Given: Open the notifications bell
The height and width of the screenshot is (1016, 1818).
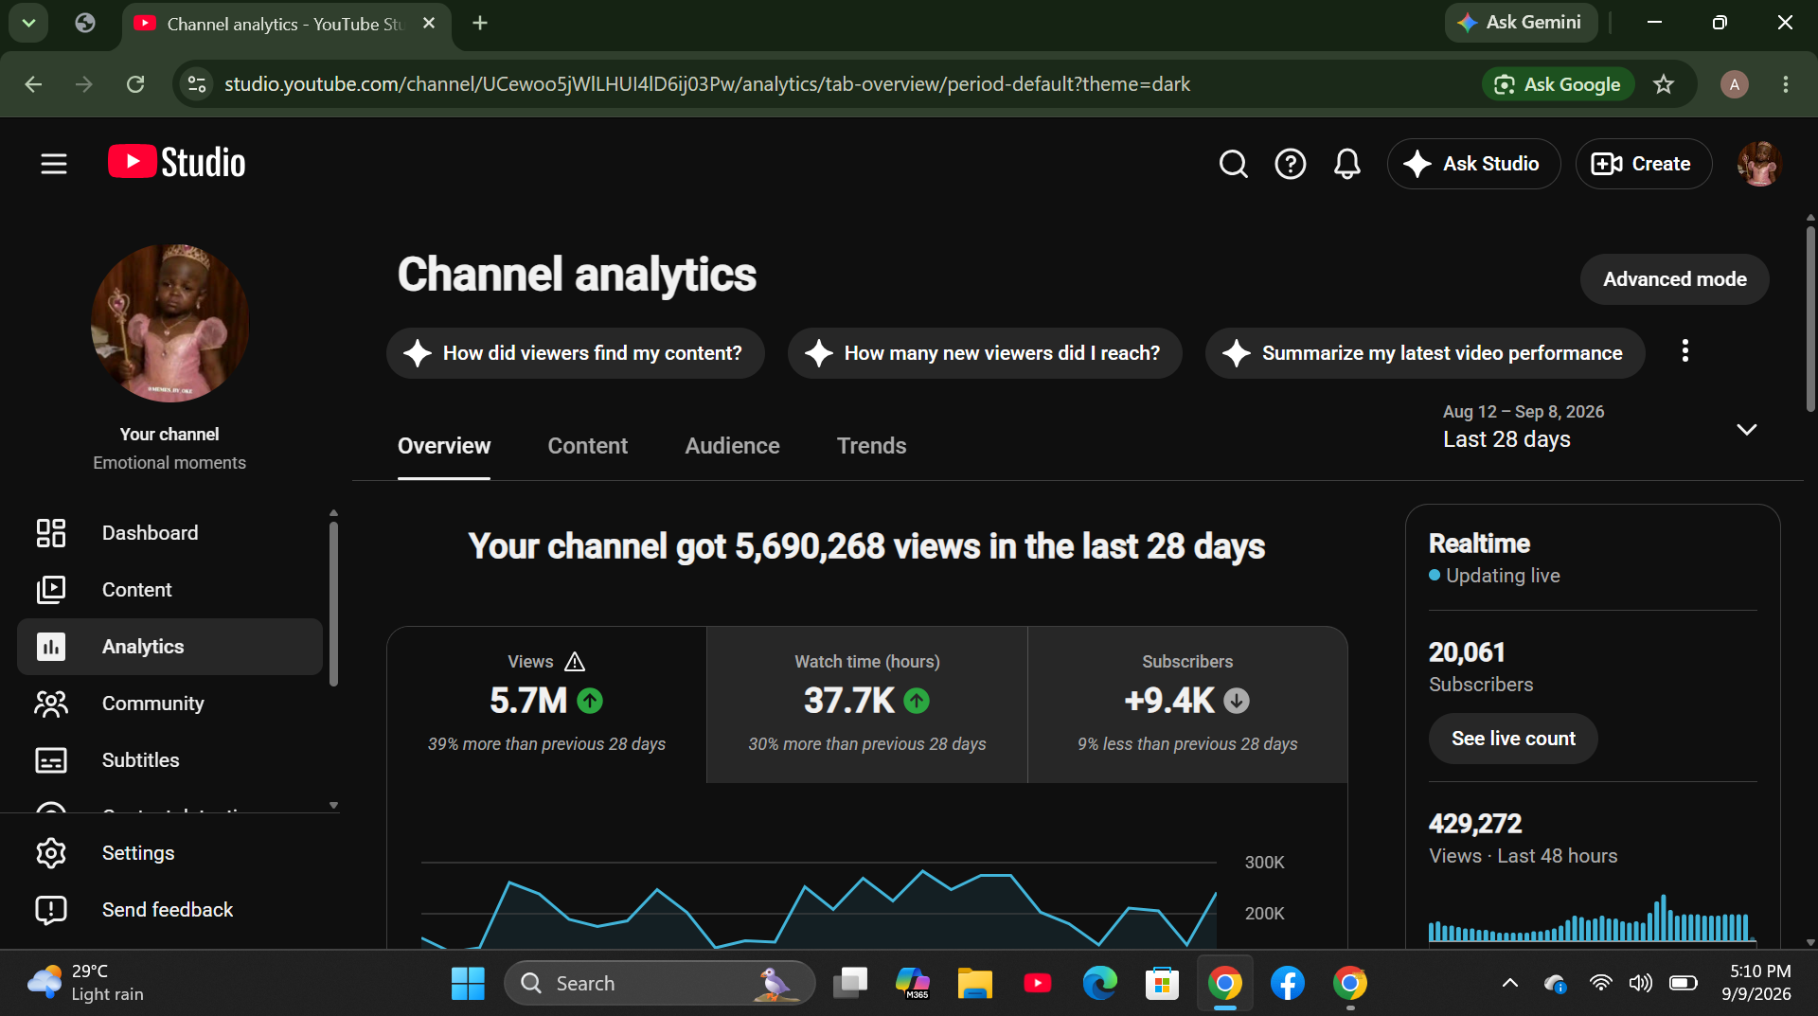Looking at the screenshot, I should (x=1346, y=164).
